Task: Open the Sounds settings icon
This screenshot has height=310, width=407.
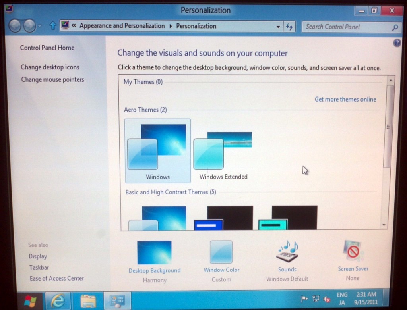Action: tap(287, 252)
